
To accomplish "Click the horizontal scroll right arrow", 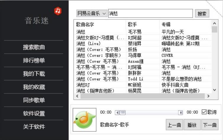I will click(208, 96).
